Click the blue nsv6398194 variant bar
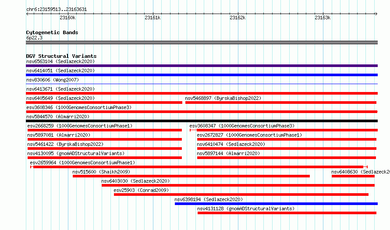The image size is (390, 230). 277,204
